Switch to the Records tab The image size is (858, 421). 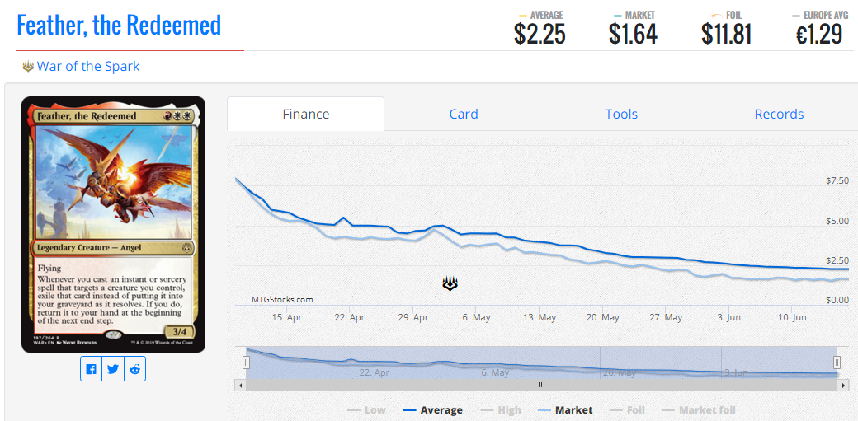pyautogui.click(x=779, y=114)
